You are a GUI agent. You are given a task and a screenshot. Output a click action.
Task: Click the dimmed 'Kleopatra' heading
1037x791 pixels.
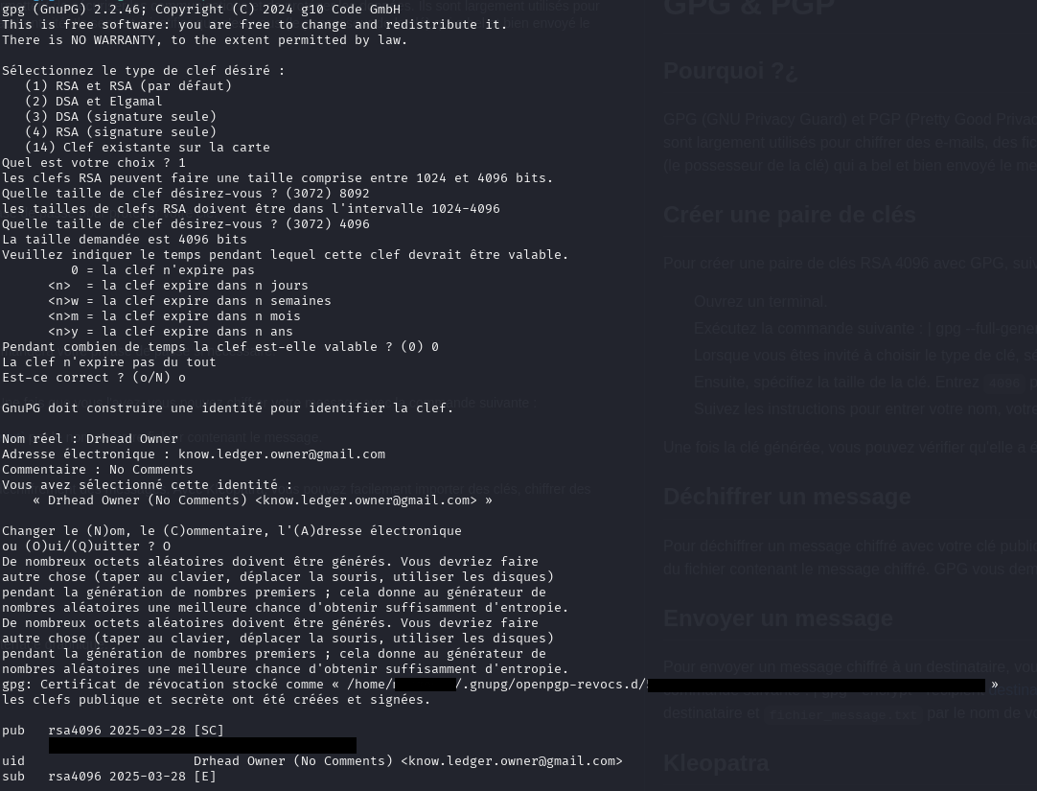coord(716,763)
